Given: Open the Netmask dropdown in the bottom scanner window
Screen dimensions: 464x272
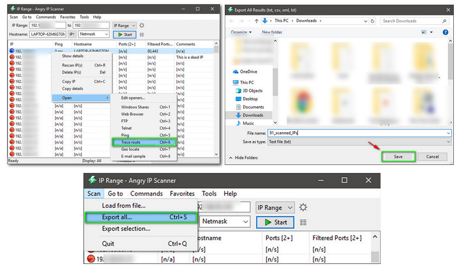Looking at the screenshot, I should pos(225,221).
